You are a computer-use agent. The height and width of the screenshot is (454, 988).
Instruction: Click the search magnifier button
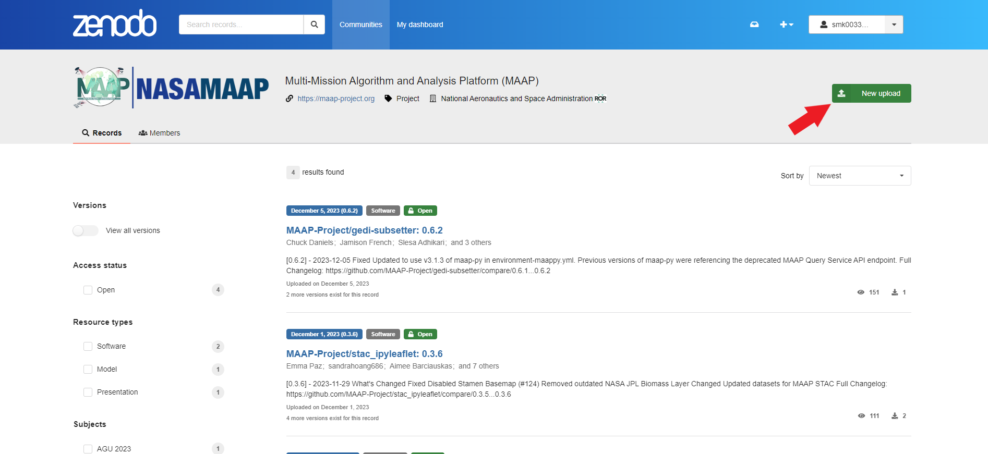314,24
